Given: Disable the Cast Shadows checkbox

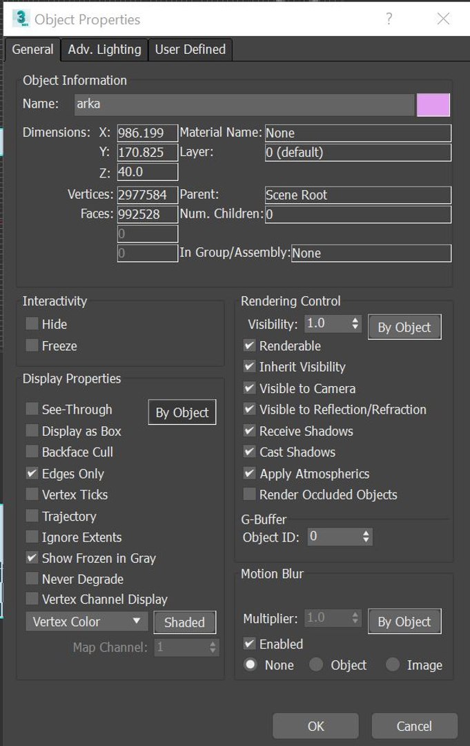Looking at the screenshot, I should pos(250,452).
